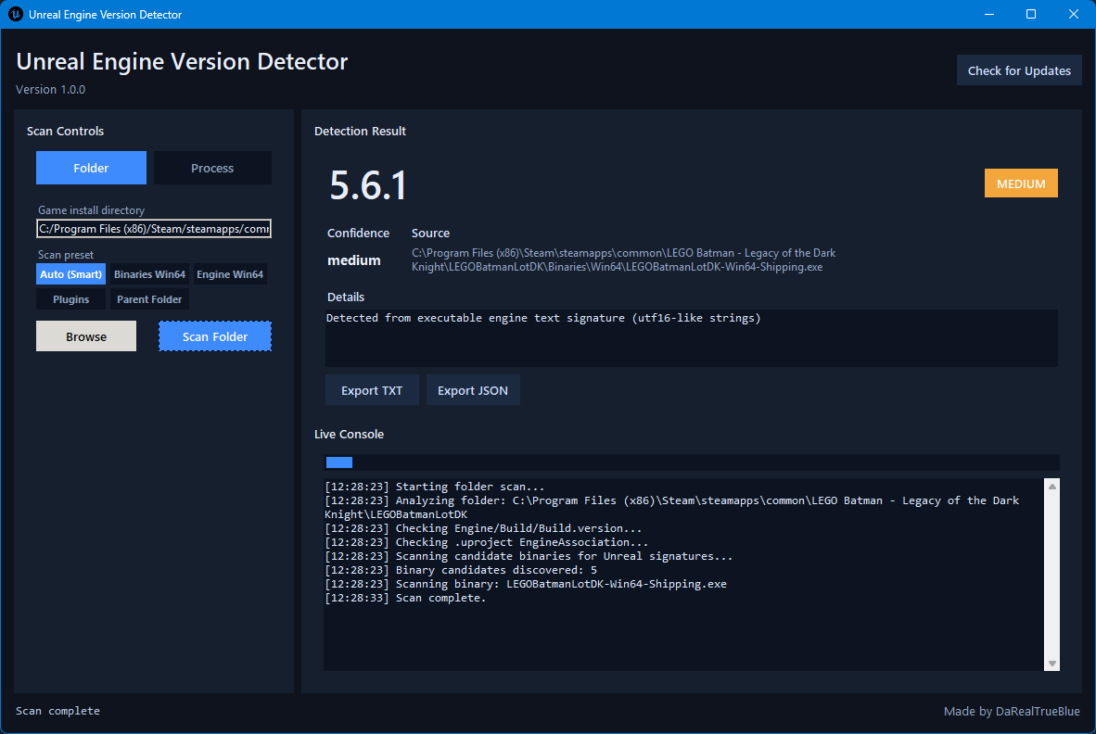
Task: Click 'Checking Engine/Build/Build.version...' log line
Action: pos(483,528)
